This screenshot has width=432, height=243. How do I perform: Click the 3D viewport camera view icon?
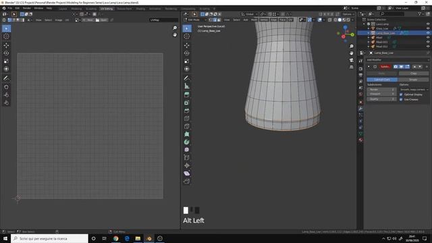[x=351, y=60]
